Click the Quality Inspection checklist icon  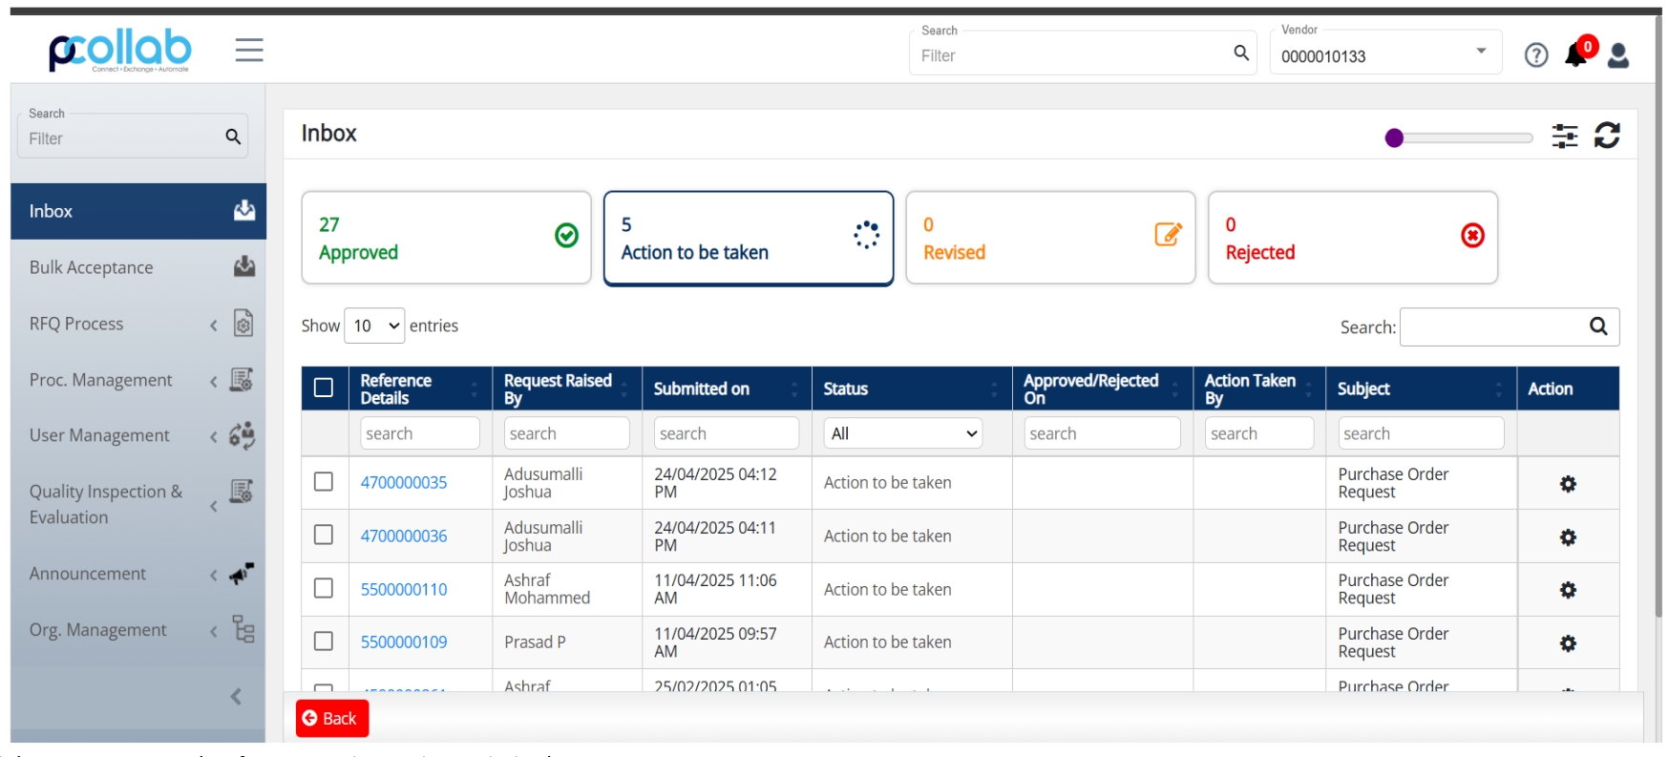(x=242, y=491)
